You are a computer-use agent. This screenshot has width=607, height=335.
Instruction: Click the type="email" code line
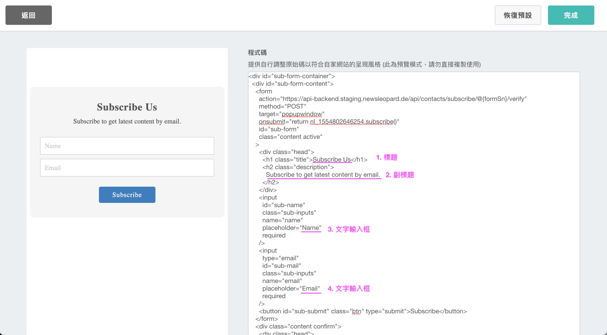tap(281, 258)
